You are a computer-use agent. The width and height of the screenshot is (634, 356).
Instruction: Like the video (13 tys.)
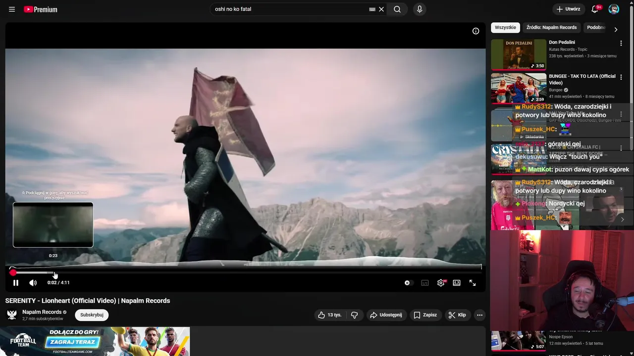point(330,315)
